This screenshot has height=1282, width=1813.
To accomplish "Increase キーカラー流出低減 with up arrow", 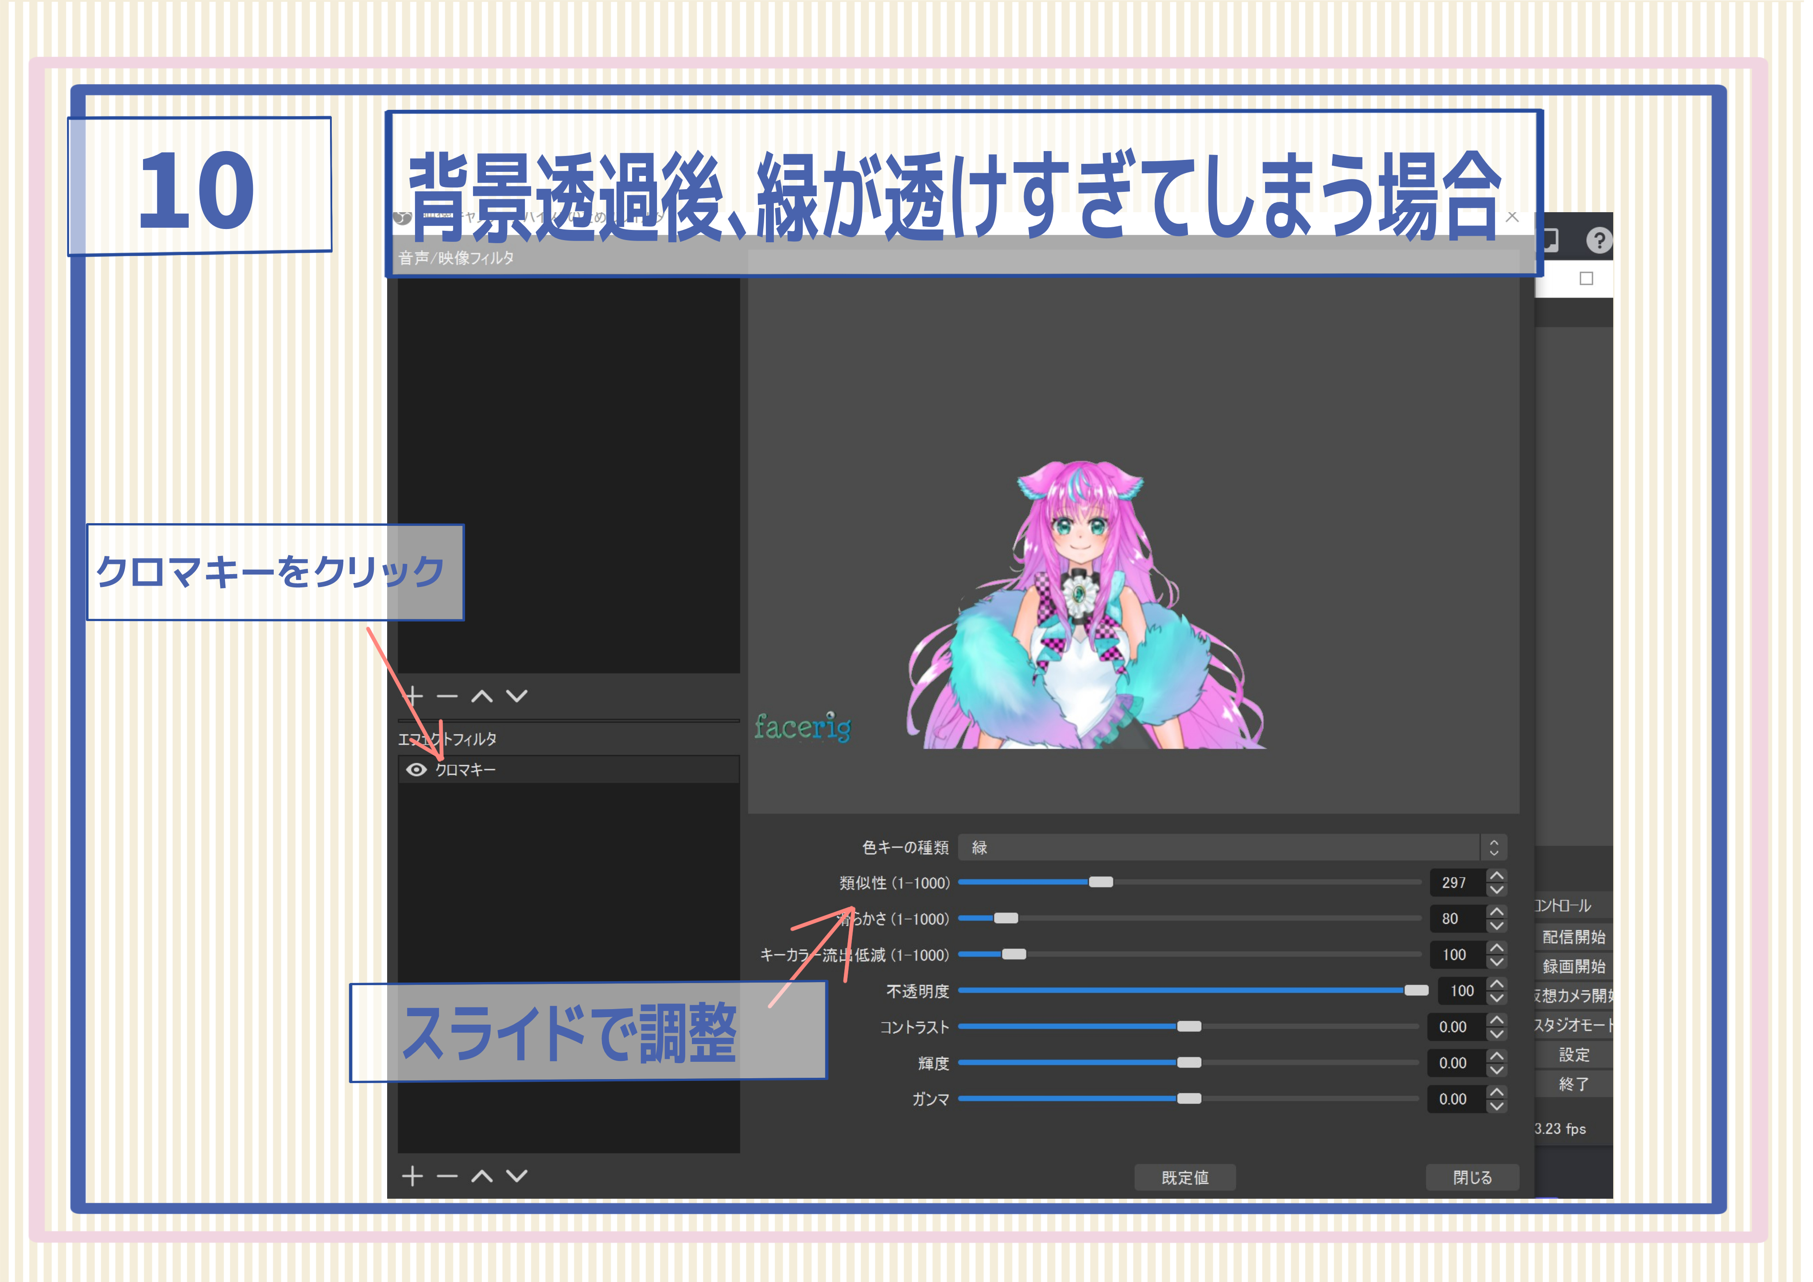I will (1497, 948).
